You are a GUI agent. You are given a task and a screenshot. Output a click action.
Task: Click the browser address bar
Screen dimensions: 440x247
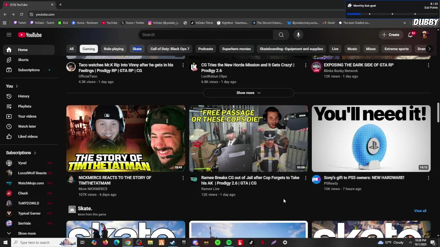coord(186,14)
